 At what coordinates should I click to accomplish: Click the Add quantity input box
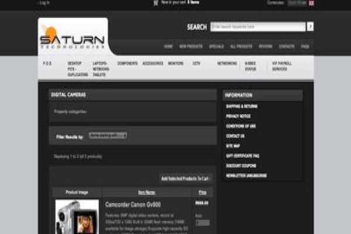pyautogui.click(x=203, y=222)
